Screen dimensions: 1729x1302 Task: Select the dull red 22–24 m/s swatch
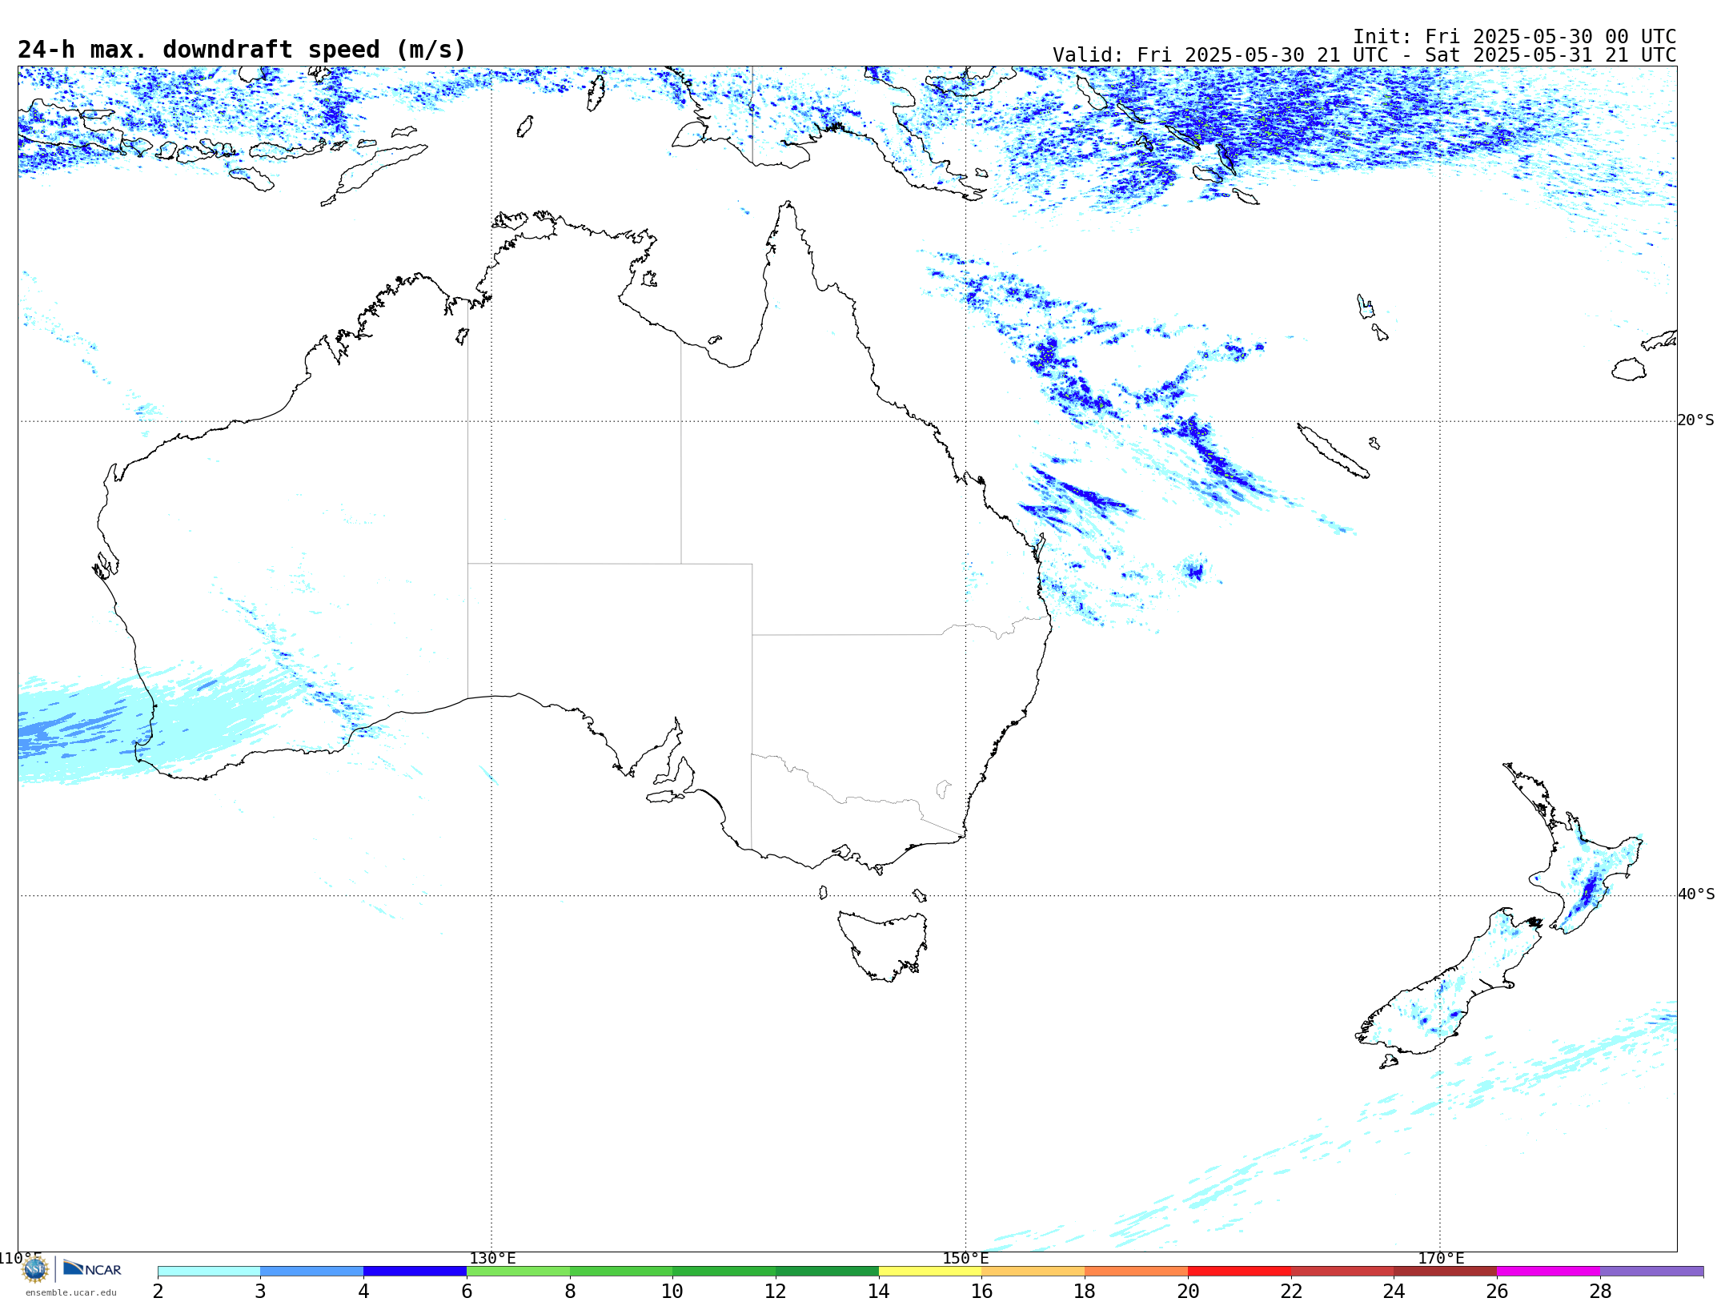pyautogui.click(x=1342, y=1272)
